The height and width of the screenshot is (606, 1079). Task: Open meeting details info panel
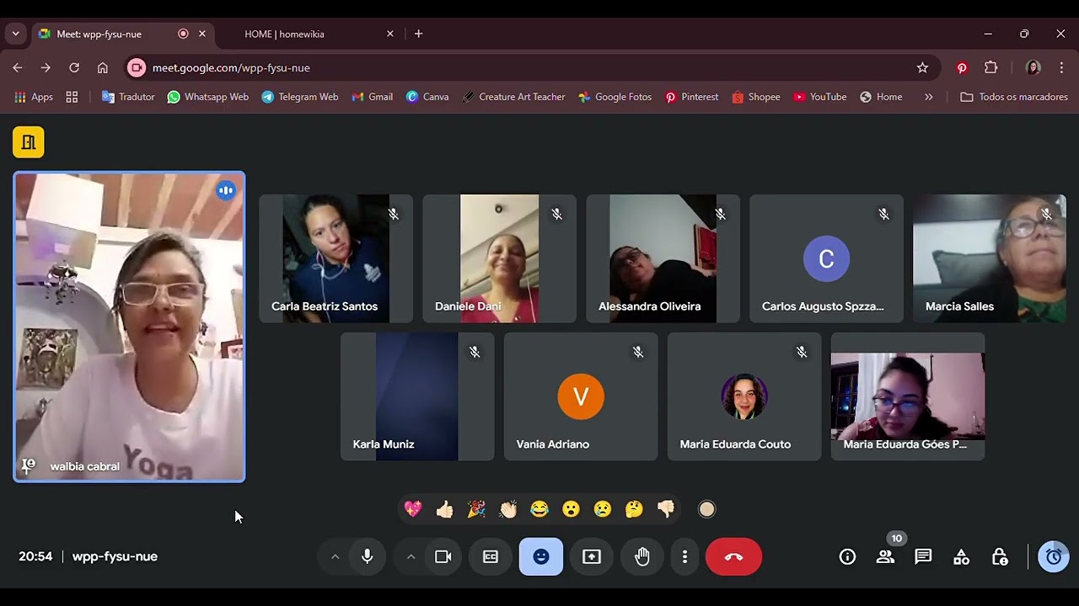click(847, 556)
